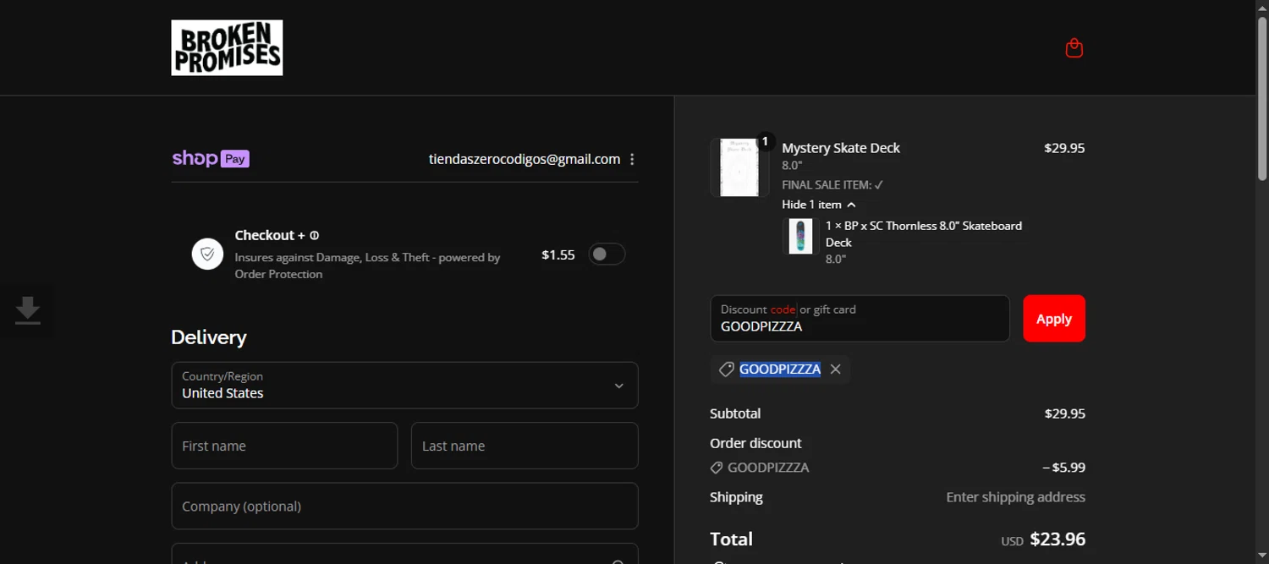Click the $23.96 total amount
Viewport: 1269px width, 564px height.
pos(1057,539)
